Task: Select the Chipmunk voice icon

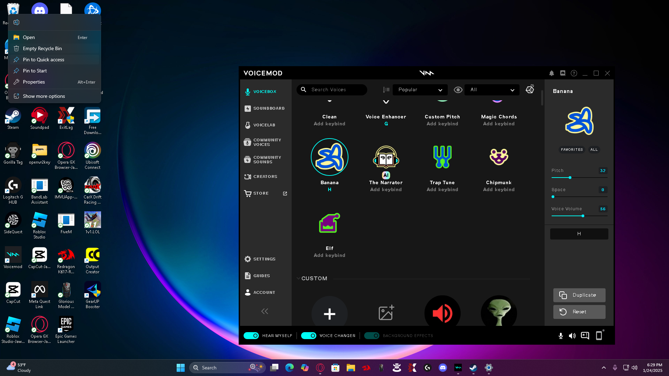Action: [x=499, y=157]
